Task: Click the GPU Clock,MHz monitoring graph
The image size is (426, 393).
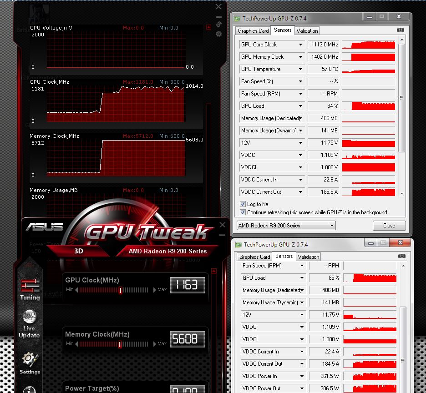Action: (x=116, y=103)
